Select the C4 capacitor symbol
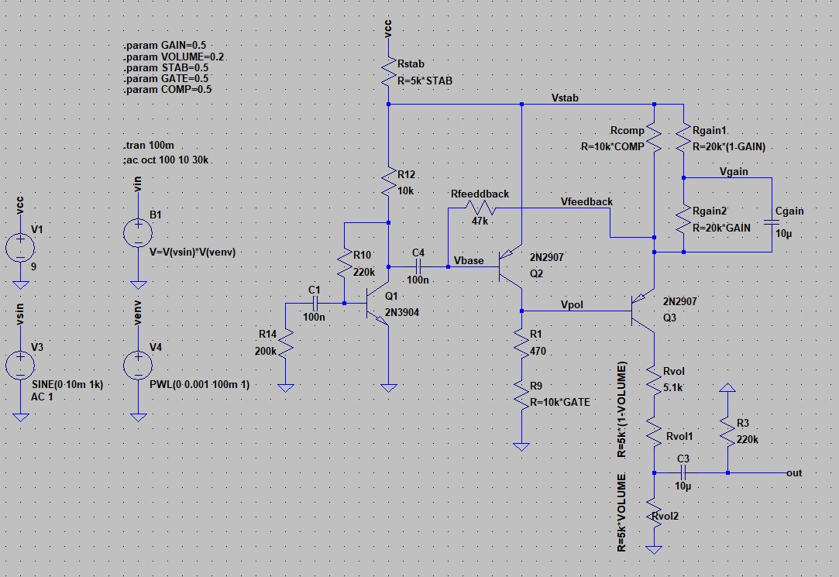The width and height of the screenshot is (839, 577). coord(418,266)
